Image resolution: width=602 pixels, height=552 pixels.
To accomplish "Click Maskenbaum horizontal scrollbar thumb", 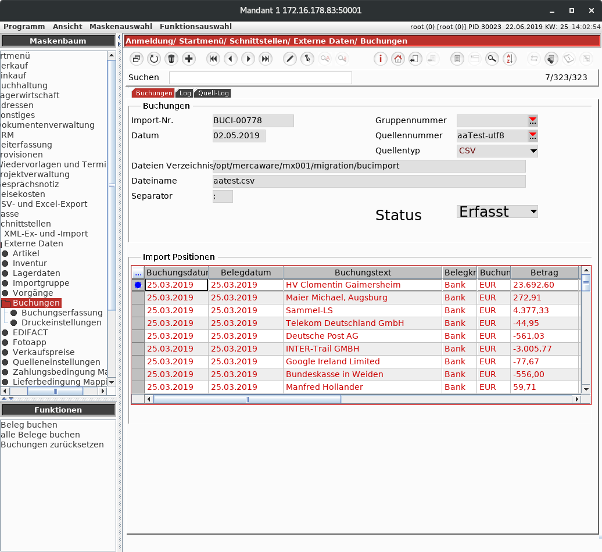I will pos(55,392).
